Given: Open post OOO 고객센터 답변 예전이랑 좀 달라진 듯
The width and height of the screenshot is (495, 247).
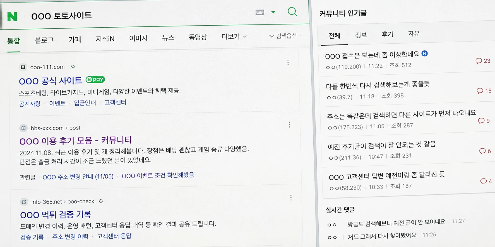Looking at the screenshot, I should tap(387, 176).
